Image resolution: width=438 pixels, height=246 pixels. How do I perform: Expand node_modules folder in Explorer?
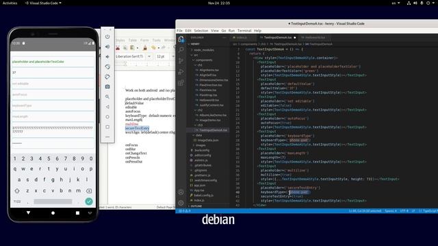[x=204, y=50]
